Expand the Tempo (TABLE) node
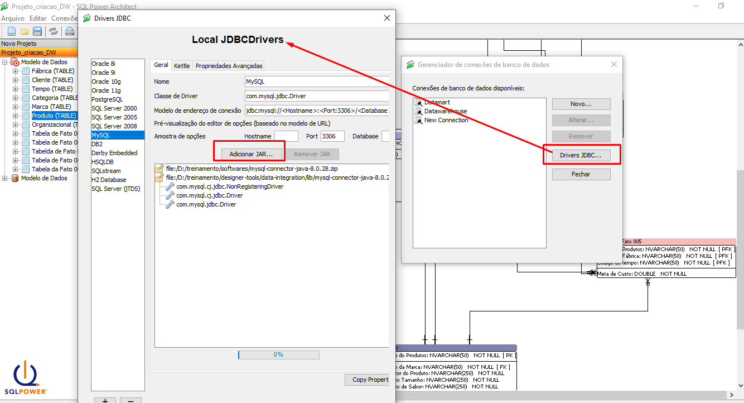The image size is (744, 403). 16,89
